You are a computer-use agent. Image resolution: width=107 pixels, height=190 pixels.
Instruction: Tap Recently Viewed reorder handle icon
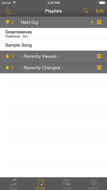click(x=99, y=56)
